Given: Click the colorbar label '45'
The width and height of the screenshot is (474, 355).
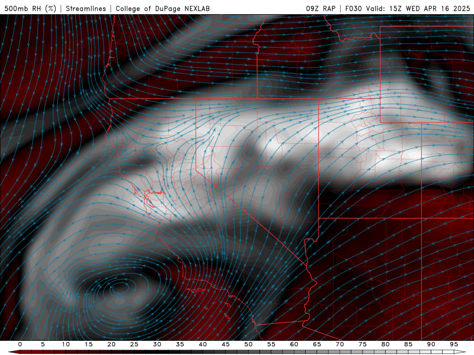Looking at the screenshot, I should (226, 344).
